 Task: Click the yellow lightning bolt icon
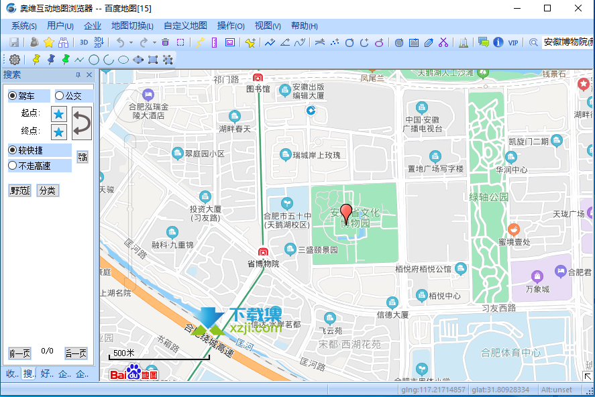pos(200,42)
